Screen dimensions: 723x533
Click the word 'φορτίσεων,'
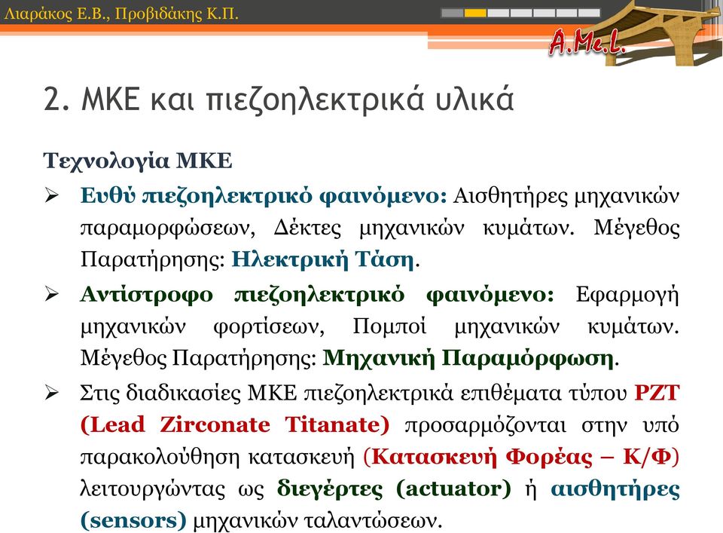270,326
